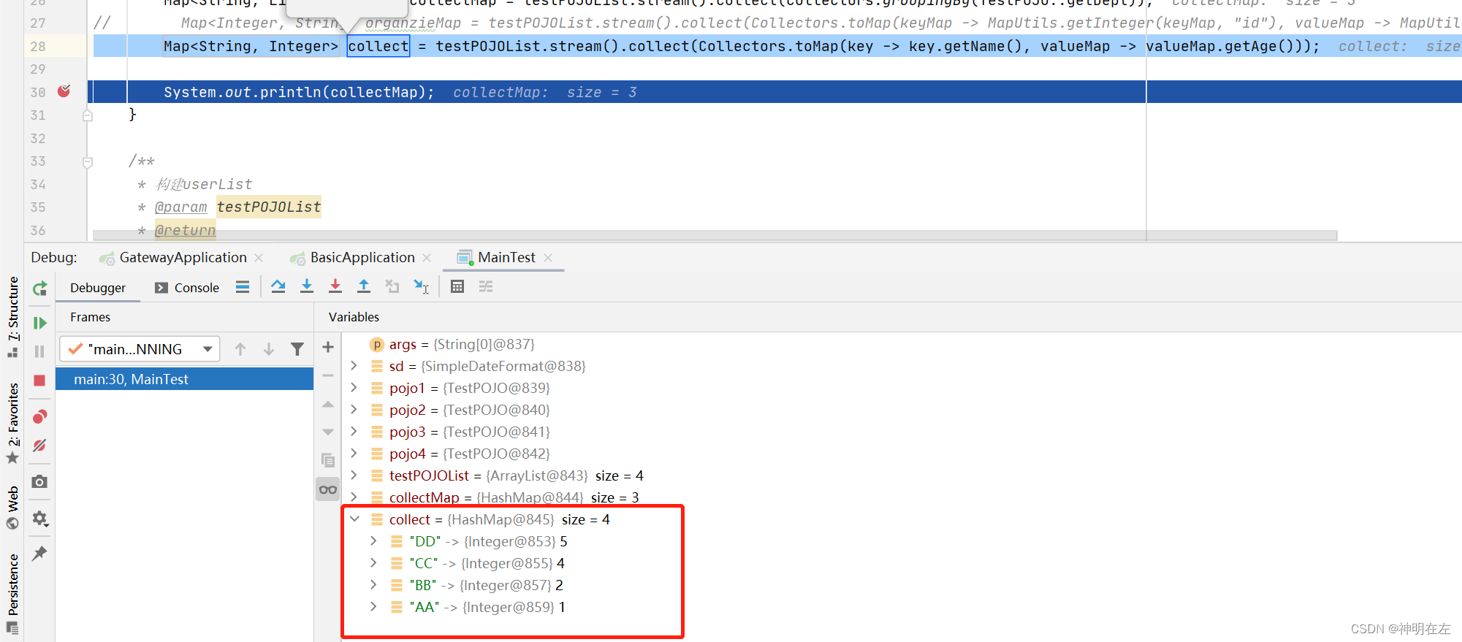This screenshot has width=1462, height=642.
Task: Expand pojo3 variable node
Action: click(354, 432)
